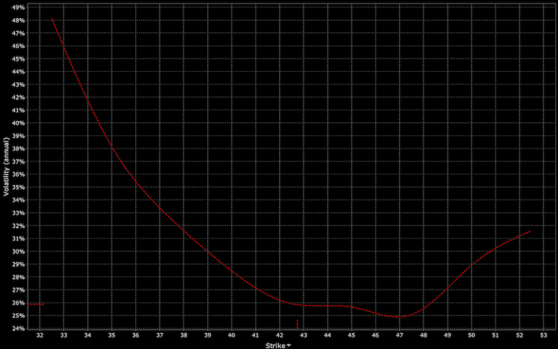The height and width of the screenshot is (349, 558).
Task: Click the strike 44 tick label
Action: tap(328, 335)
